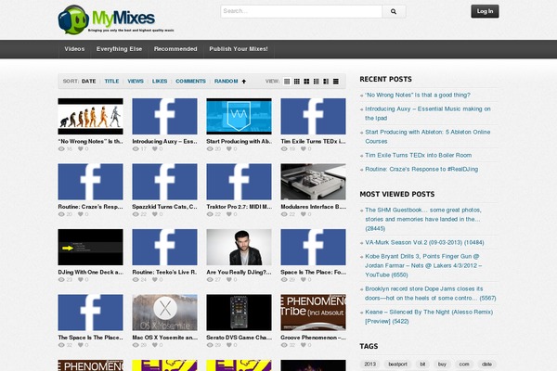Image resolution: width=557 pixels, height=371 pixels.
Task: Open Brooklyn record store Dope Jams link
Action: [x=431, y=294]
